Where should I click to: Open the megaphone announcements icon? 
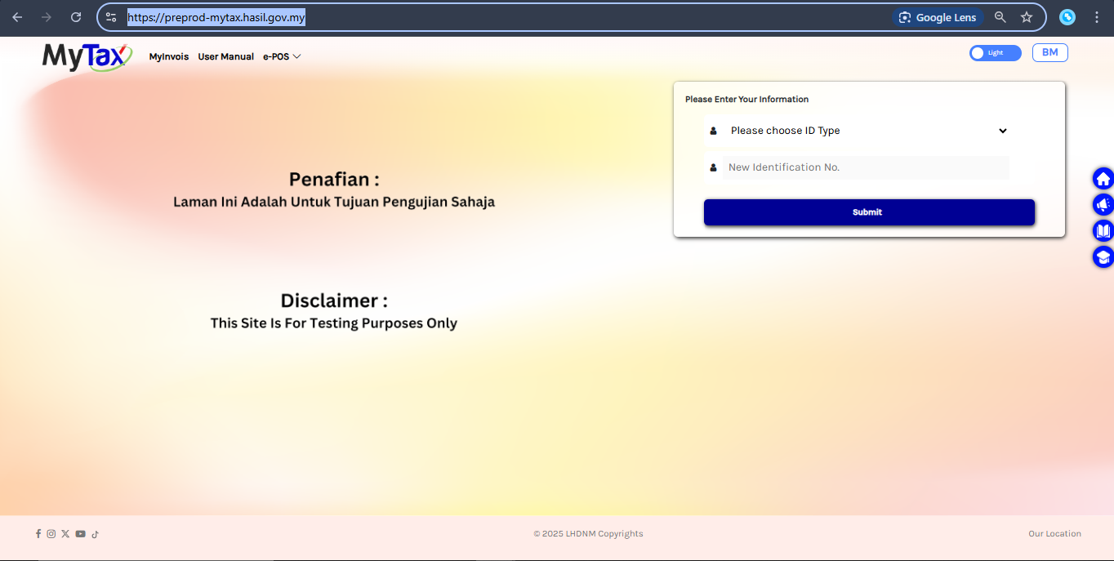tap(1103, 205)
